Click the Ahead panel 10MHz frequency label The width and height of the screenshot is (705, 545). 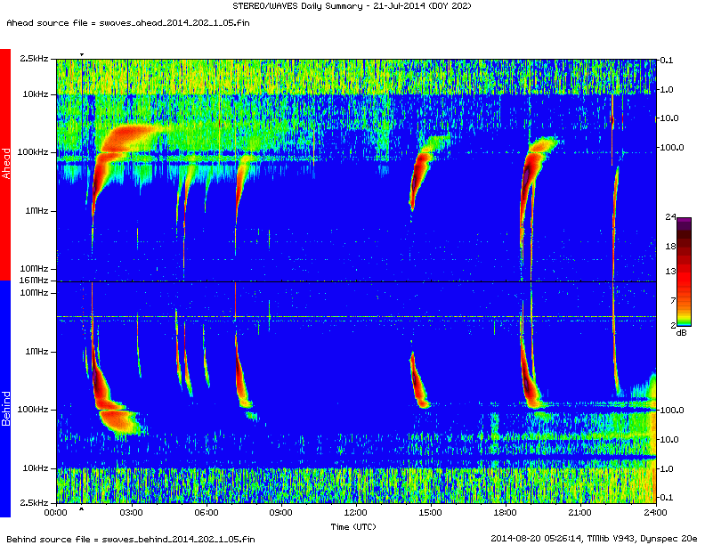[x=34, y=269]
